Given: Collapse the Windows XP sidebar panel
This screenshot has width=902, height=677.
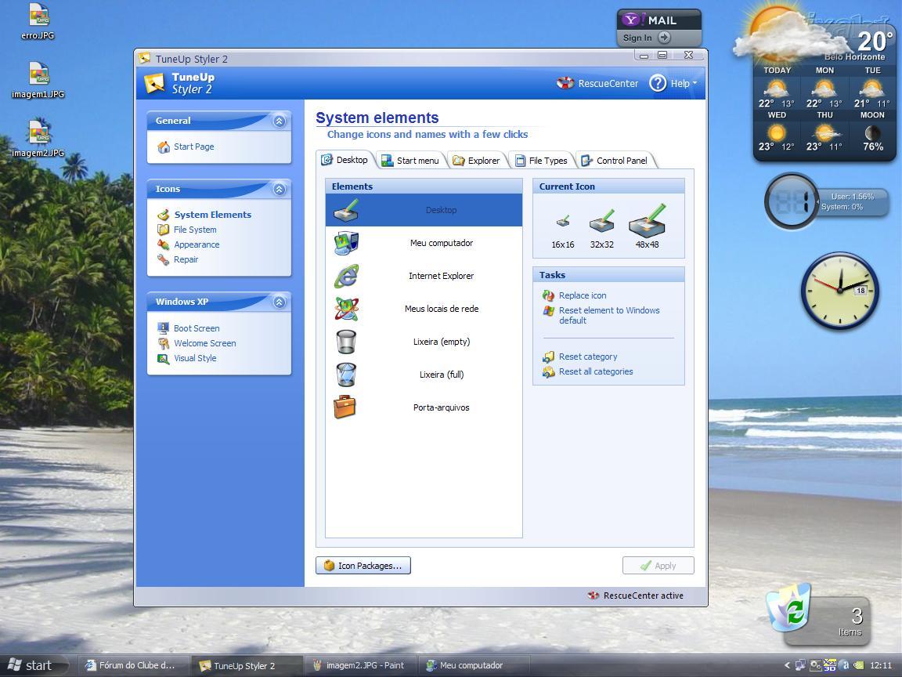Looking at the screenshot, I should (280, 302).
